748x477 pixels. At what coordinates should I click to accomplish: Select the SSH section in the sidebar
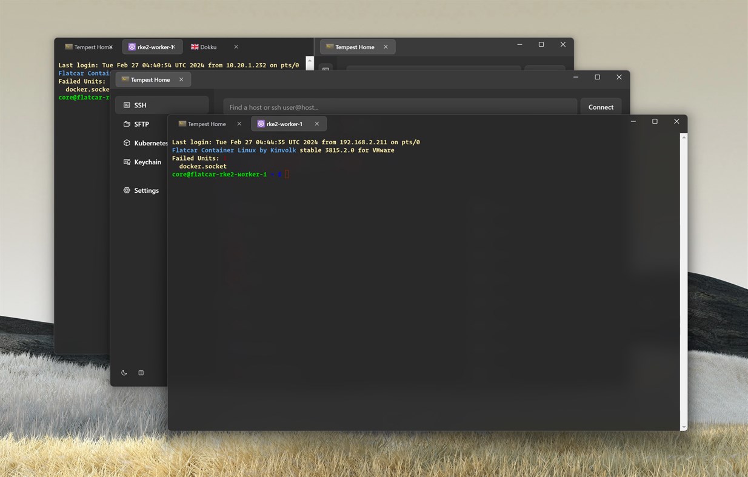tap(140, 105)
